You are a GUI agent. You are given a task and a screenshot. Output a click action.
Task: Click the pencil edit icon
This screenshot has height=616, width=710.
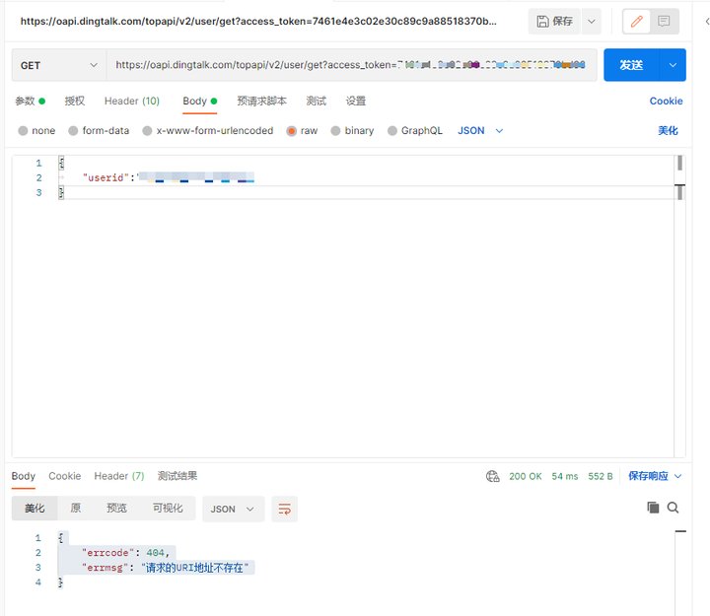tap(637, 22)
